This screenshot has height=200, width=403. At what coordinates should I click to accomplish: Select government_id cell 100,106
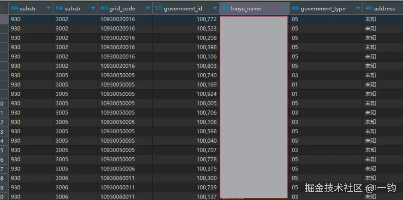coord(186,57)
